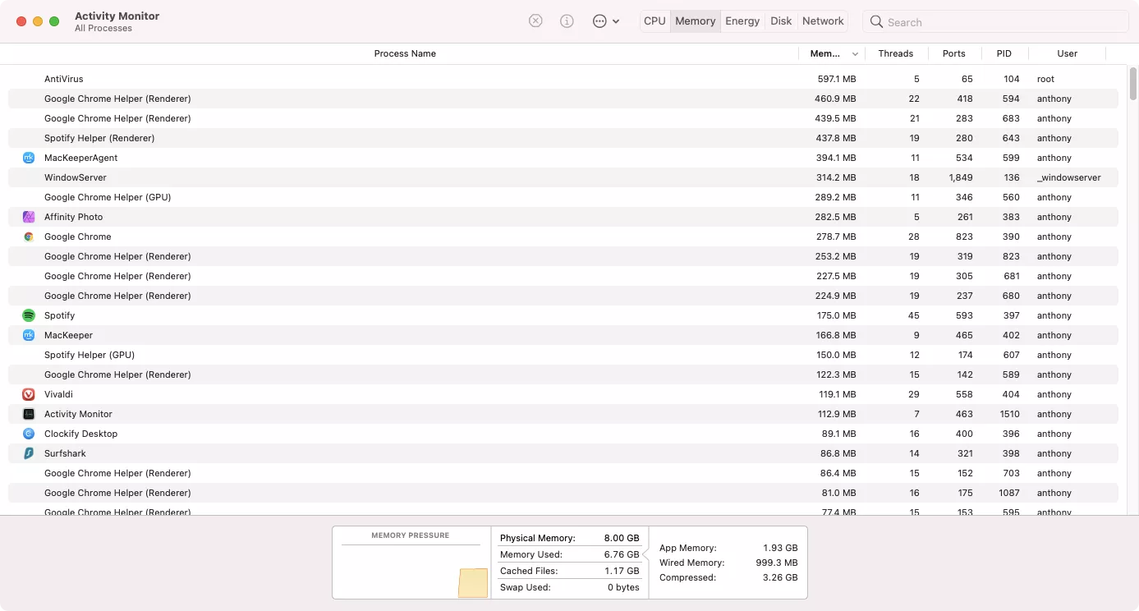Screen dimensions: 1139x611
Task: Click the Activity Monitor icon in the list
Action: click(x=30, y=414)
